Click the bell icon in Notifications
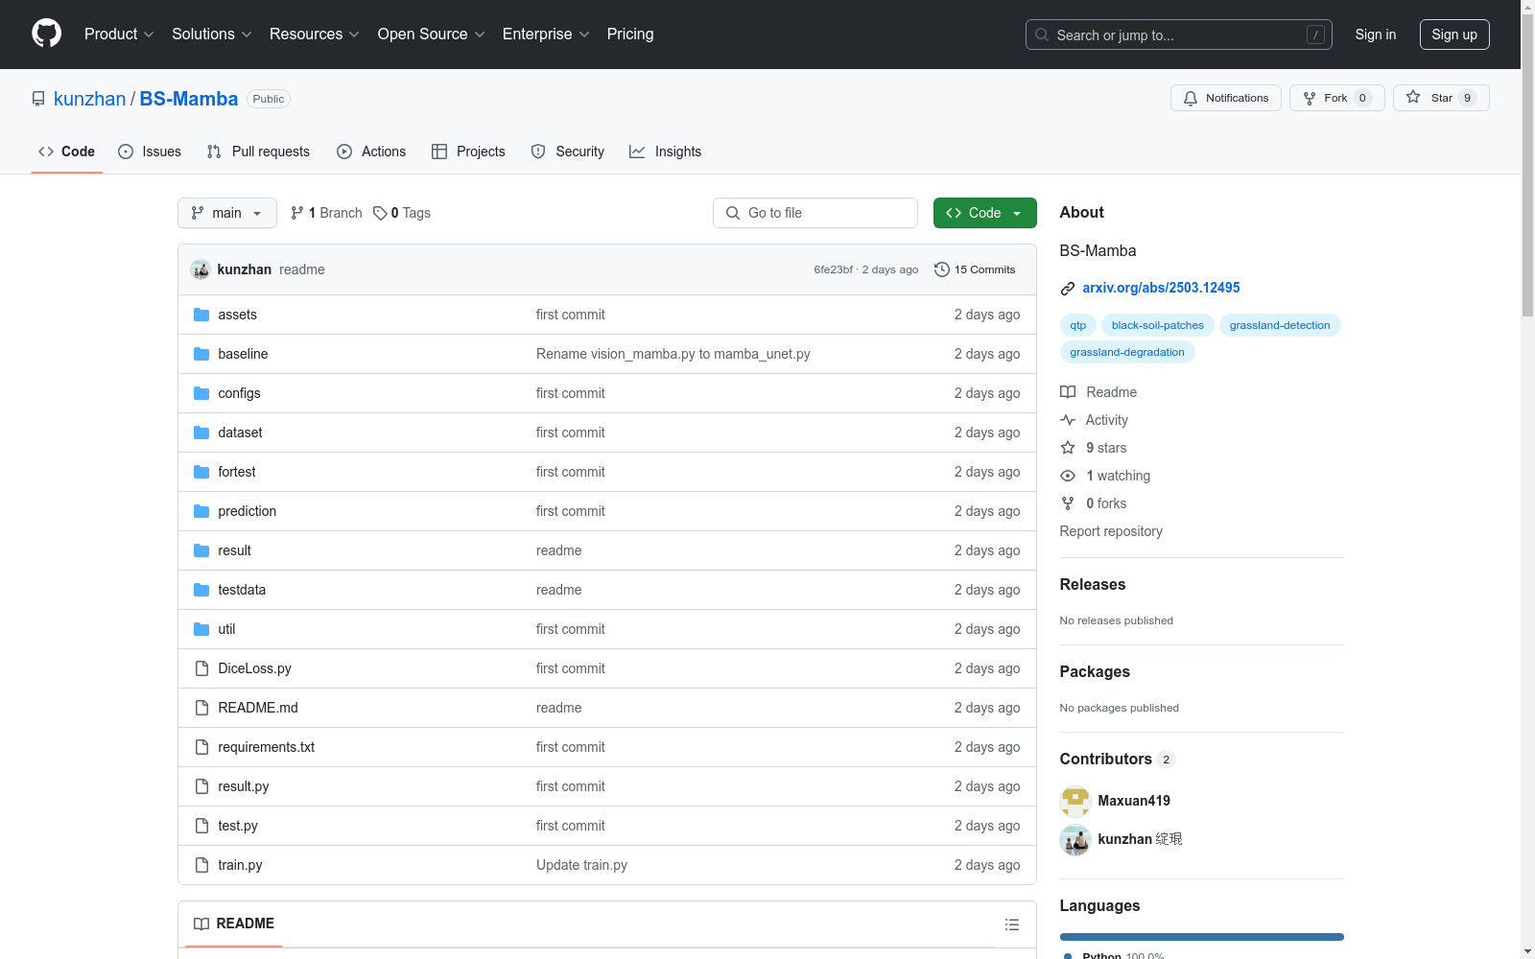 pos(1191,98)
